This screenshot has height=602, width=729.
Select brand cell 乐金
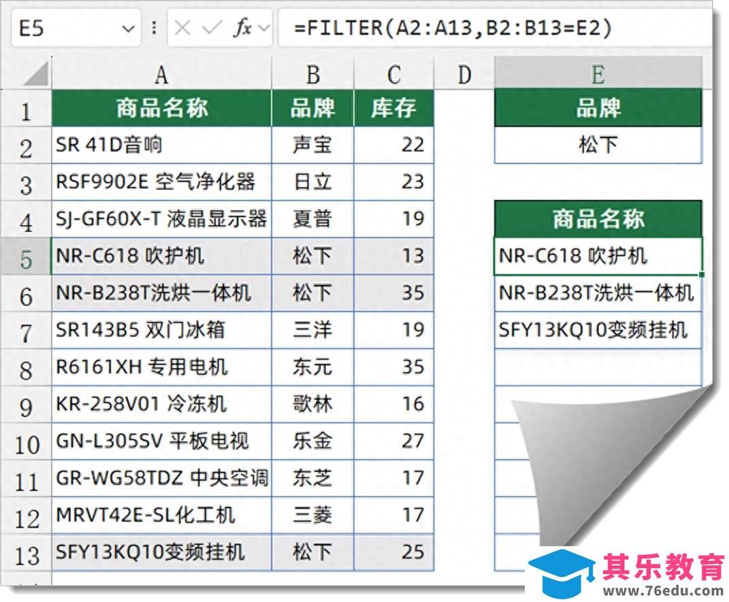(312, 441)
